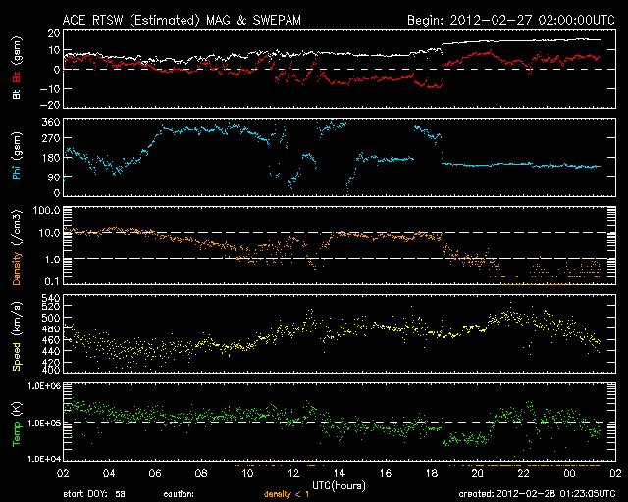Click the 'UTC(hours)' x-axis label

pyautogui.click(x=339, y=486)
